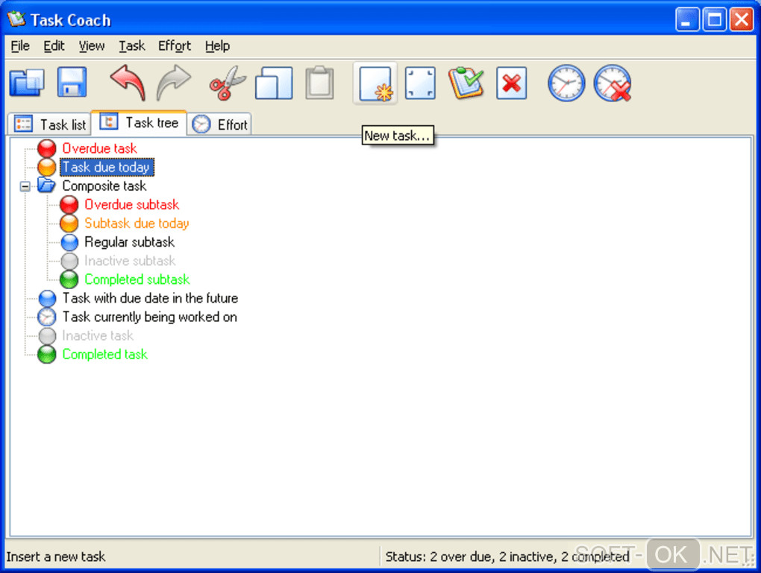The image size is (761, 573).
Task: Click the Mark task completed icon
Action: tap(466, 83)
